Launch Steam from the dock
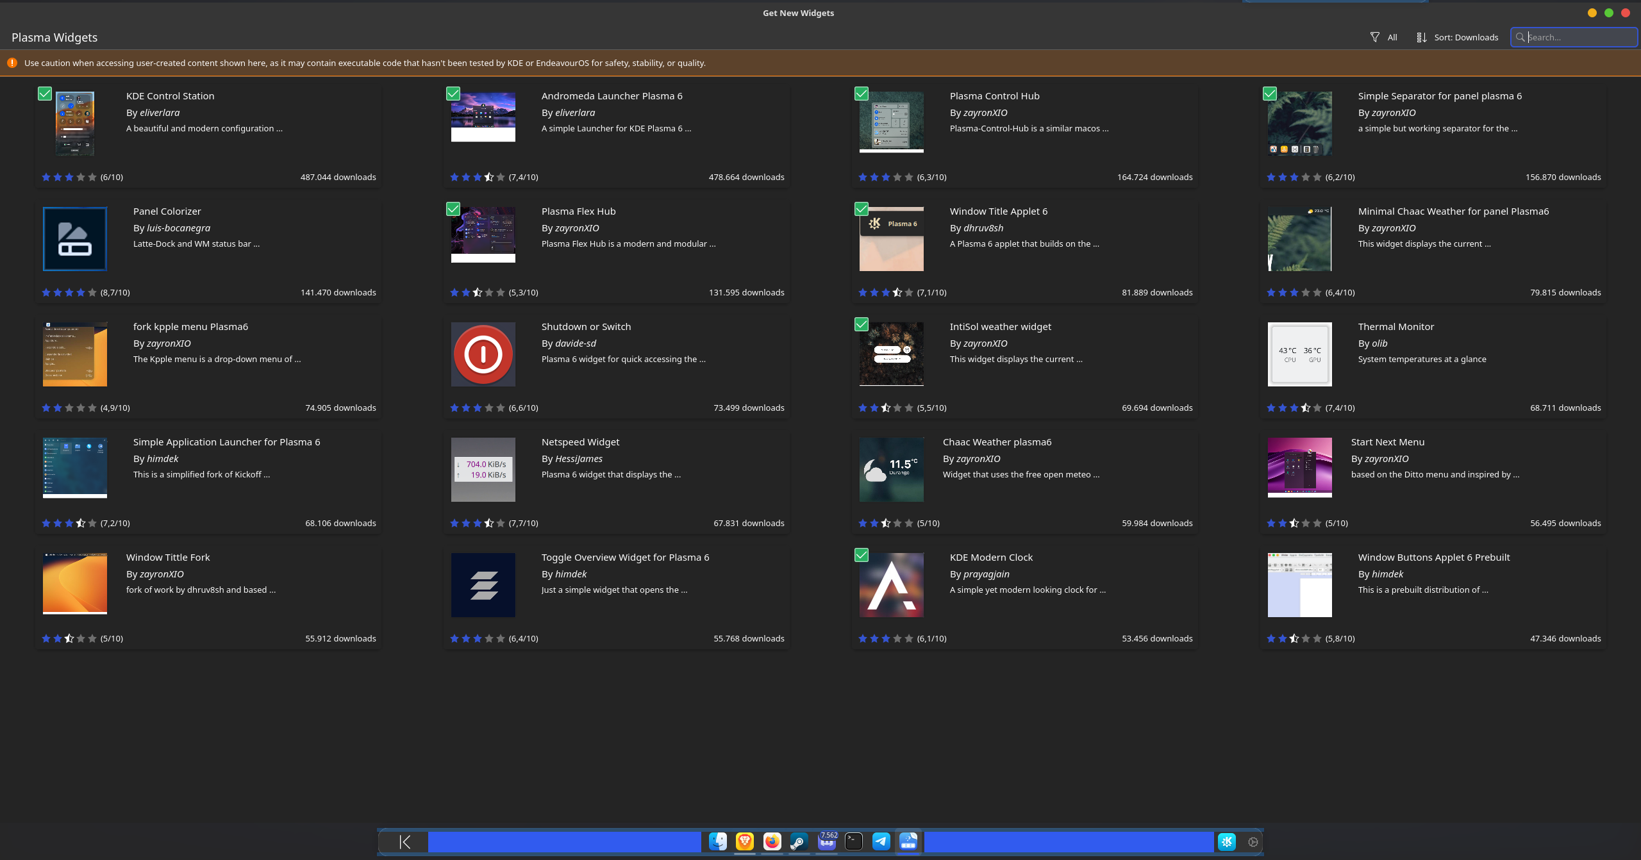Image resolution: width=1641 pixels, height=860 pixels. (x=799, y=841)
